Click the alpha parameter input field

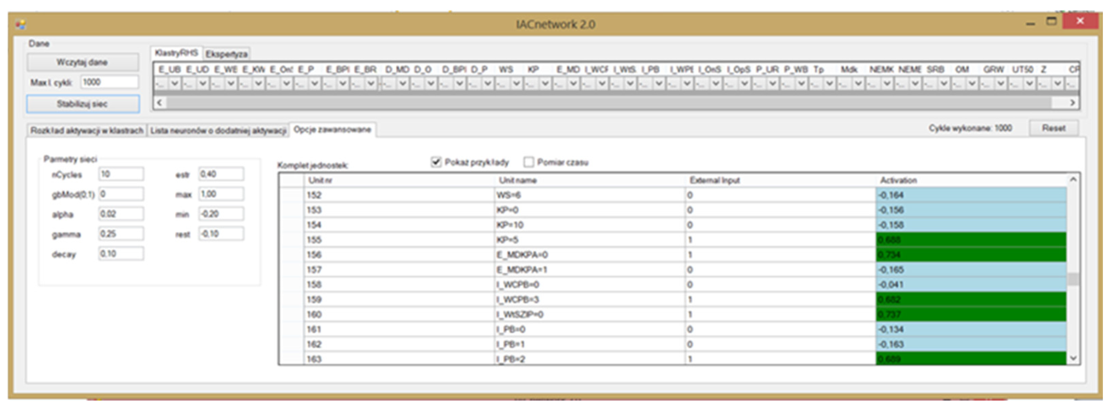121,214
